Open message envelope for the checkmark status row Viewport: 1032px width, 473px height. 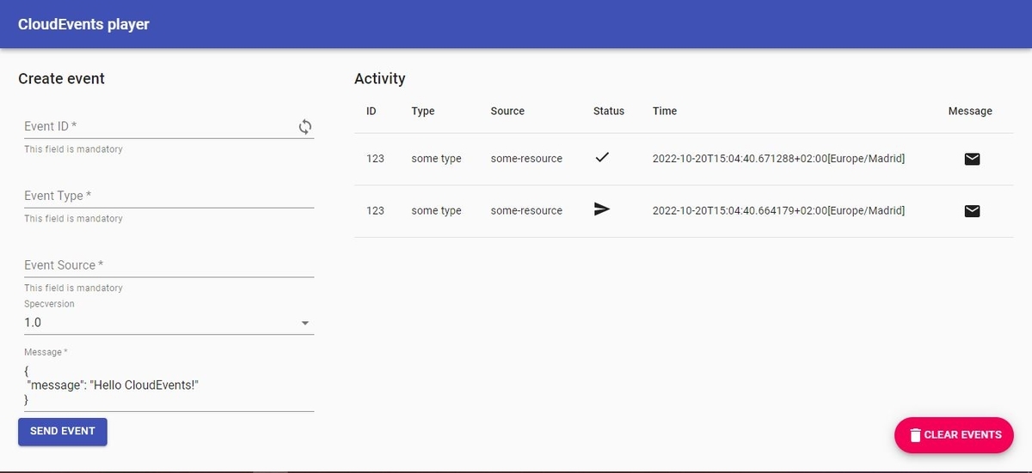tap(972, 159)
